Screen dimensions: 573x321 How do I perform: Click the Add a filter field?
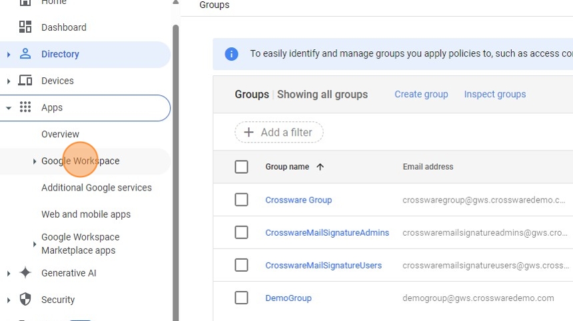279,132
